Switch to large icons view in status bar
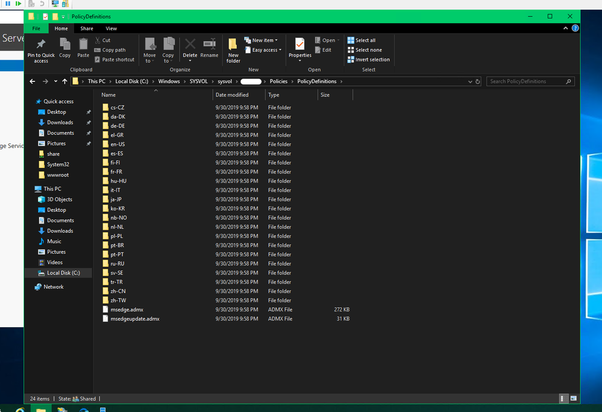 pos(573,398)
